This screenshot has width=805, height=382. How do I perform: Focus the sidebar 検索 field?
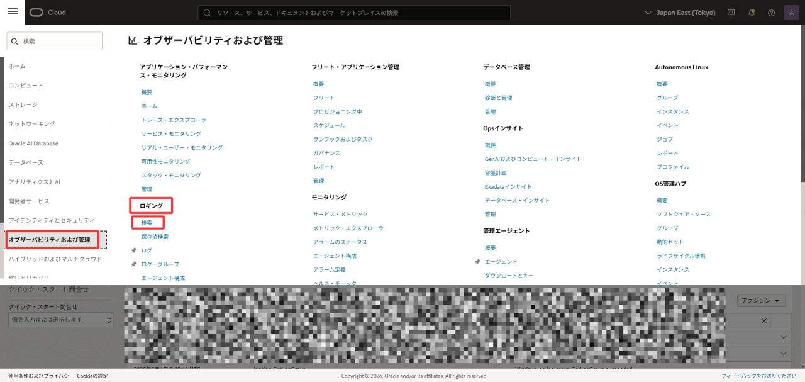coord(55,41)
